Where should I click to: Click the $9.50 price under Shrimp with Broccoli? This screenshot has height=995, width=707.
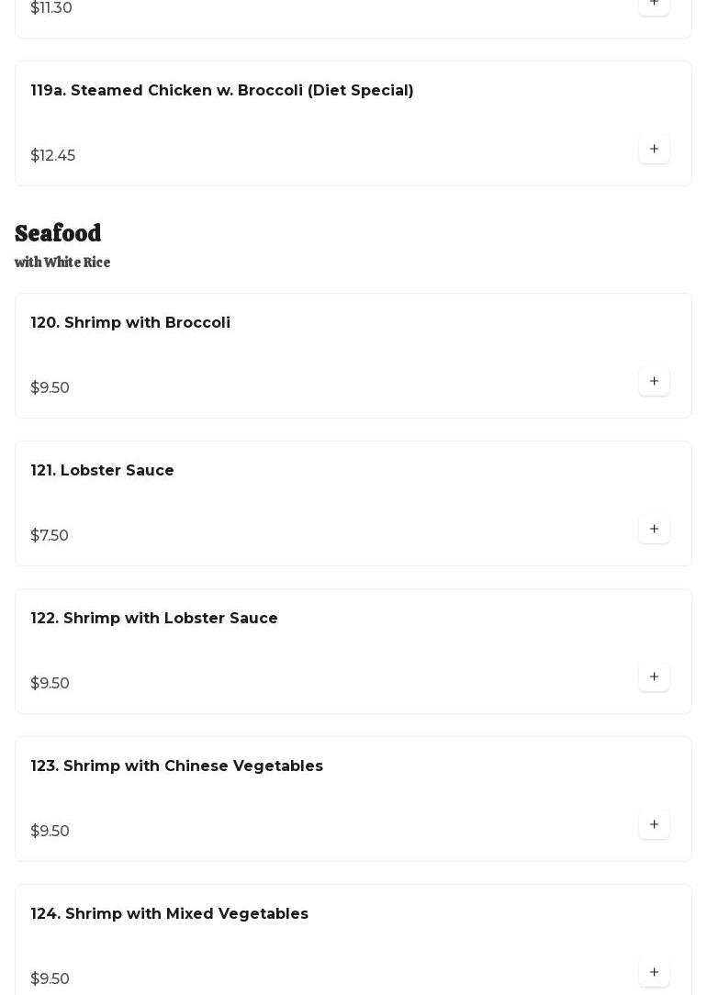[50, 387]
